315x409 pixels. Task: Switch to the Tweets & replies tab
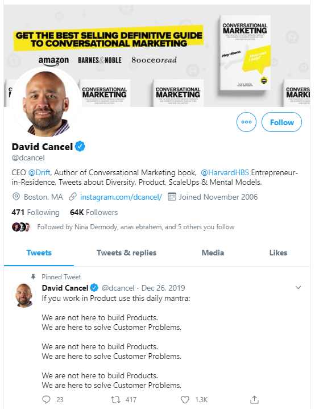pos(126,253)
